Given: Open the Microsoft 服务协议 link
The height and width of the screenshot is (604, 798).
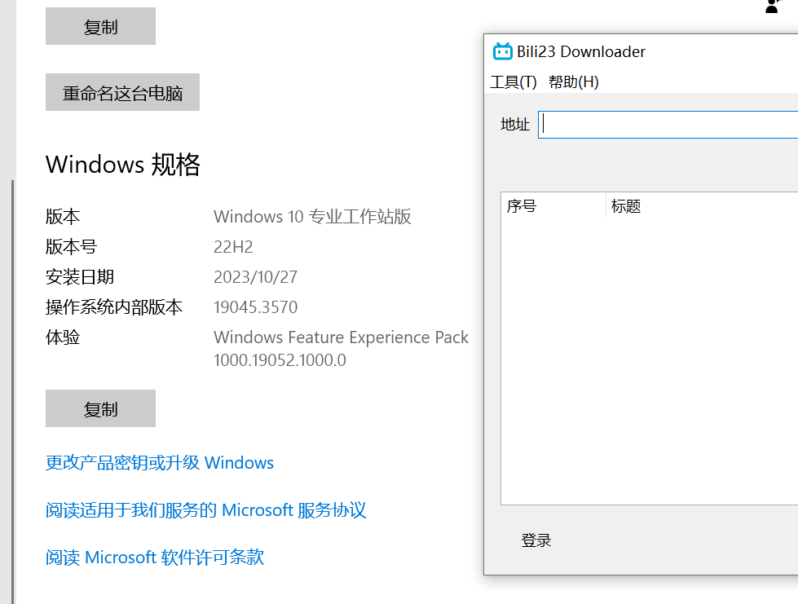Looking at the screenshot, I should (x=205, y=510).
